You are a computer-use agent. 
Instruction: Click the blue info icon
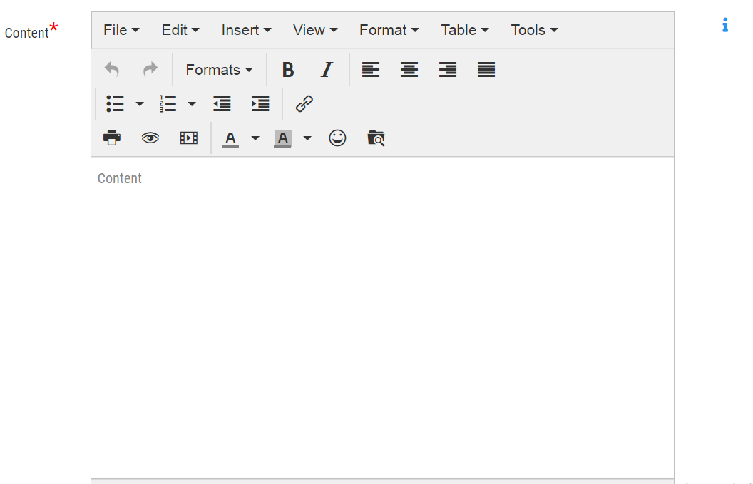725,25
